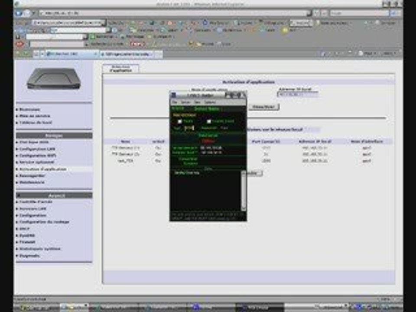This screenshot has width=416, height=312.
Task: Click the "FTP Serveur (2)" table cell
Action: point(126,154)
